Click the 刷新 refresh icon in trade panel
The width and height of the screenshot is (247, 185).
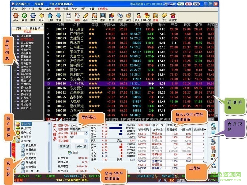[x=69, y=152]
